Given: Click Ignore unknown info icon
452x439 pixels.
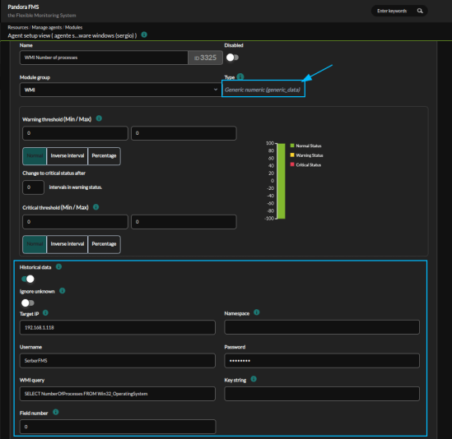Looking at the screenshot, I should coord(63,291).
